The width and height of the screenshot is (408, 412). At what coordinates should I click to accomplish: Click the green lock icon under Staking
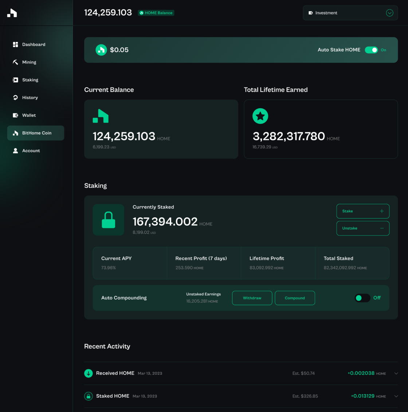108,220
